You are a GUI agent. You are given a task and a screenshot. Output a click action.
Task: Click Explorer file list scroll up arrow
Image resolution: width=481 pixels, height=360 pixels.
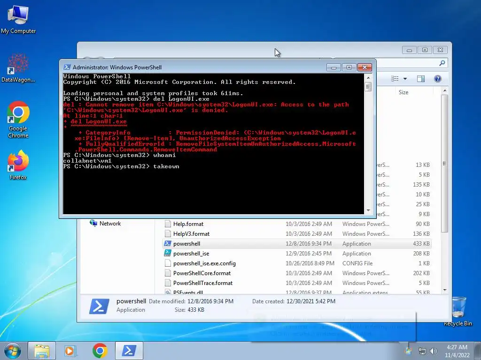coord(445,91)
